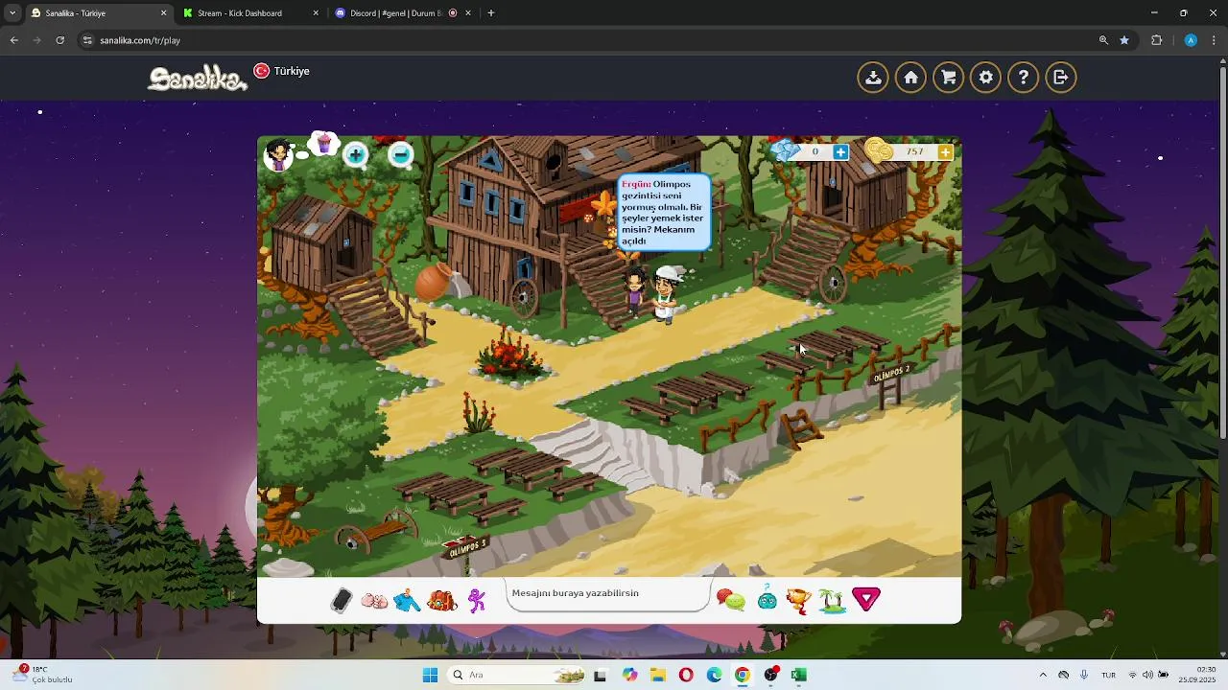Viewport: 1228px width, 690px height.
Task: Bookmark this page with star
Action: tap(1124, 40)
